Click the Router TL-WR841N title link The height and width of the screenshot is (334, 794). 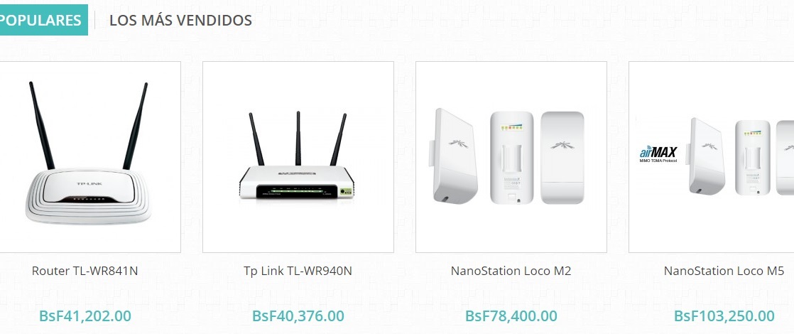pyautogui.click(x=85, y=271)
